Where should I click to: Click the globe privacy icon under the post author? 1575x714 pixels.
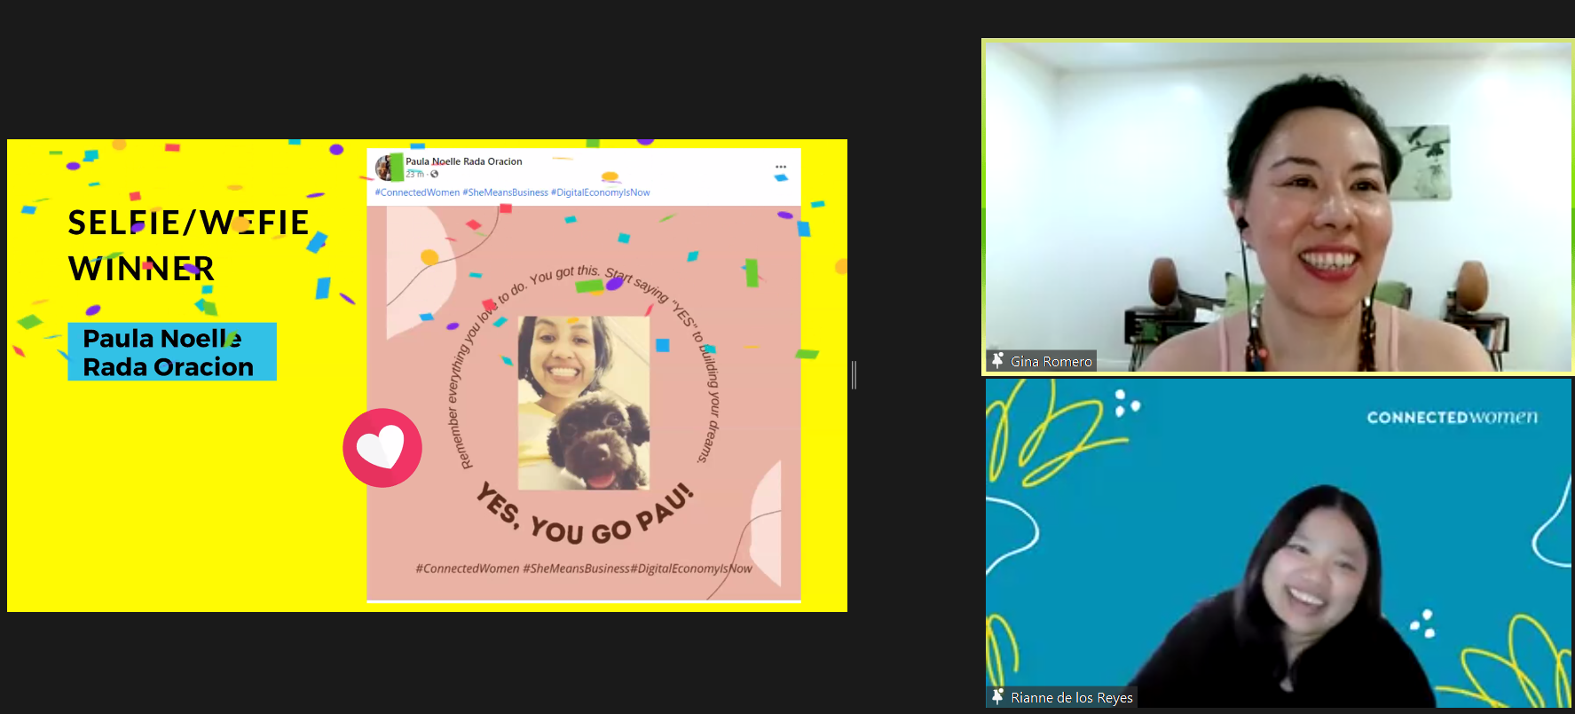pyautogui.click(x=435, y=174)
